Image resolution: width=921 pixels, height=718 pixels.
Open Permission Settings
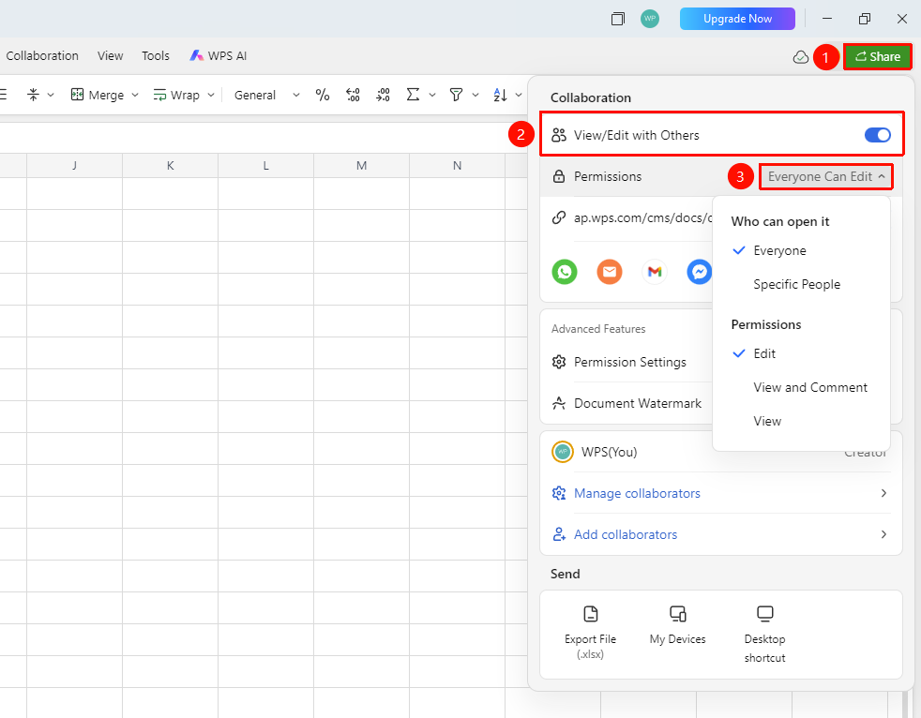point(629,362)
